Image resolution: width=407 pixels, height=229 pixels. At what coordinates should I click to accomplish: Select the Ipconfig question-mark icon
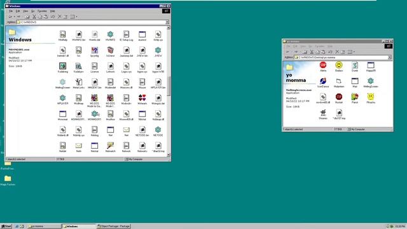tap(95, 50)
